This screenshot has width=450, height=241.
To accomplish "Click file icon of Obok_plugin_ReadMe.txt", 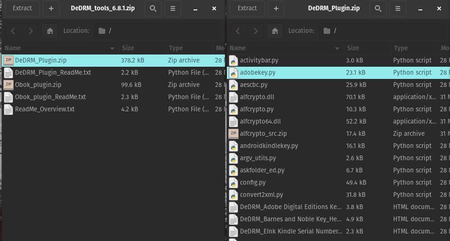I will pyautogui.click(x=8, y=97).
